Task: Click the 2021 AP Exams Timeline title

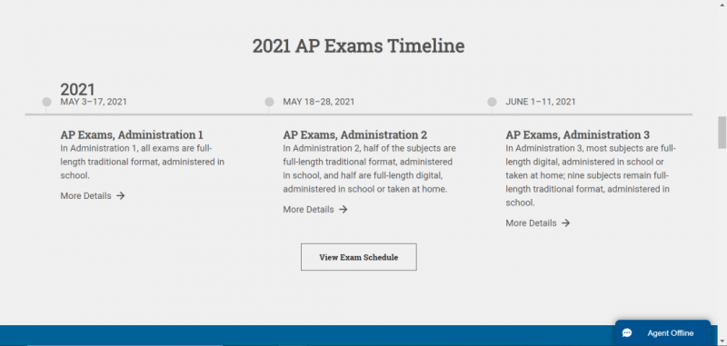Action: click(358, 45)
